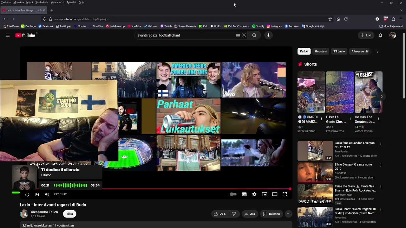Show more filter chips with the arrow
The image size is (406, 228).
pos(377,51)
